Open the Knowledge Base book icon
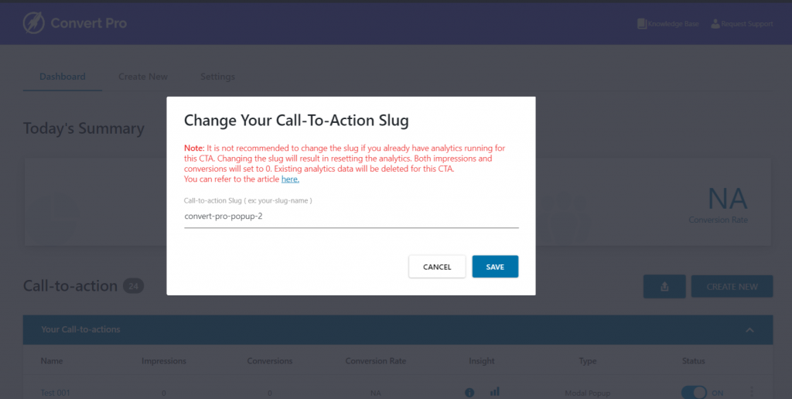792x399 pixels. pyautogui.click(x=641, y=24)
